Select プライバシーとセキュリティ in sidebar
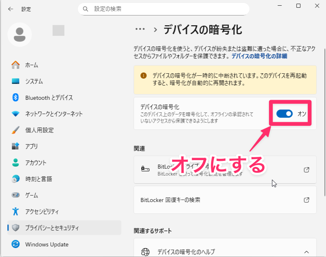The image size is (326, 257). point(52,228)
